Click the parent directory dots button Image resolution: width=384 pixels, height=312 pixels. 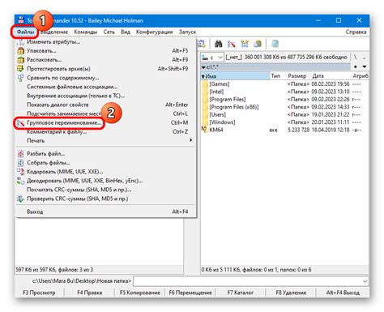[365, 58]
